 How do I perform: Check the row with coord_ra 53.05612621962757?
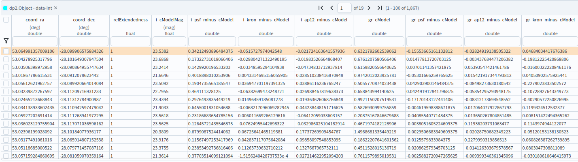point(6,83)
